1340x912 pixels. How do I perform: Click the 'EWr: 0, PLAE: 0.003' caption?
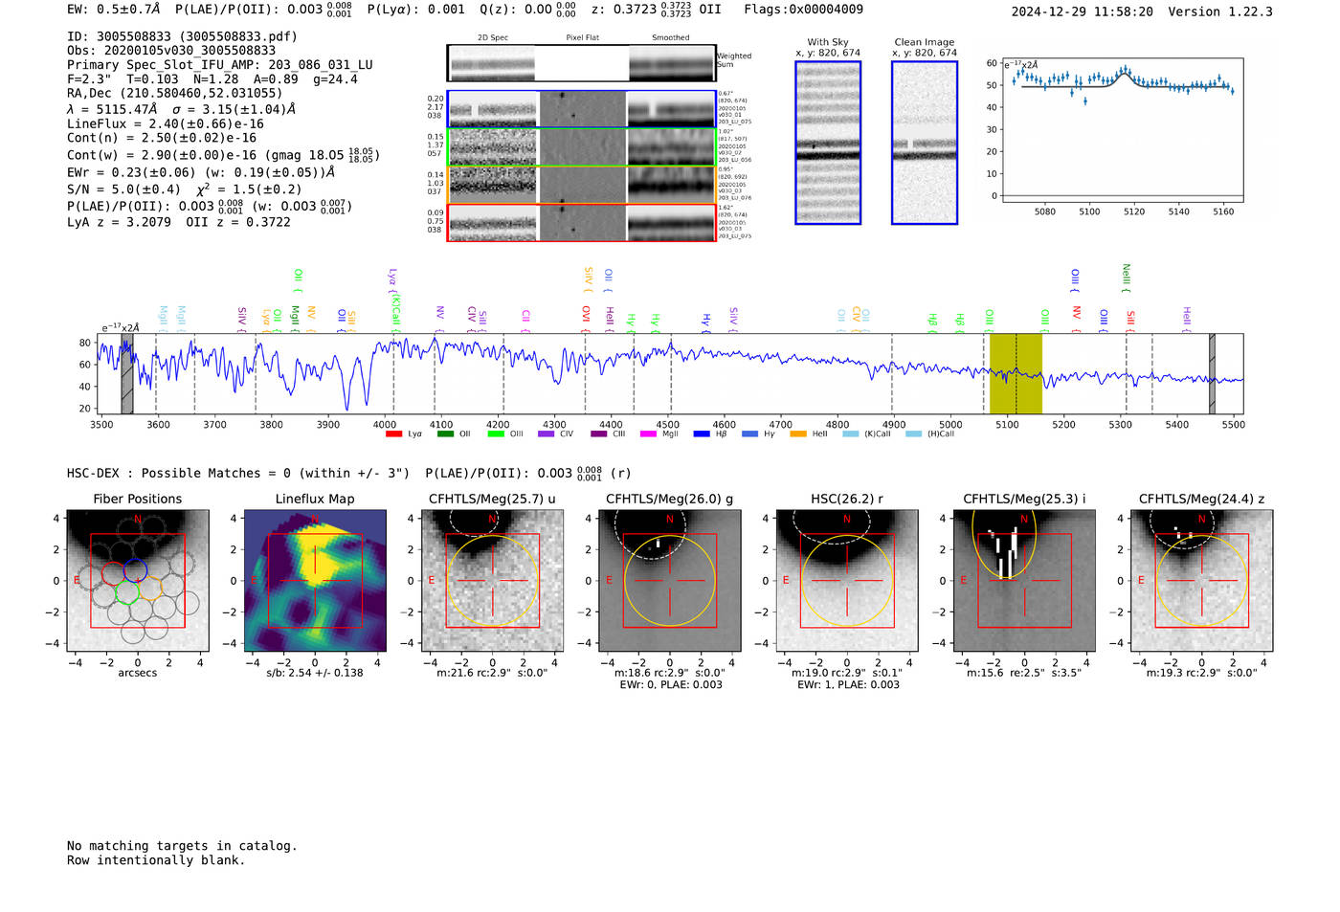670,685
